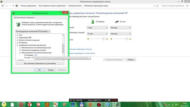Switch the РУС input language indicator
190x107 pixels.
[177, 105]
